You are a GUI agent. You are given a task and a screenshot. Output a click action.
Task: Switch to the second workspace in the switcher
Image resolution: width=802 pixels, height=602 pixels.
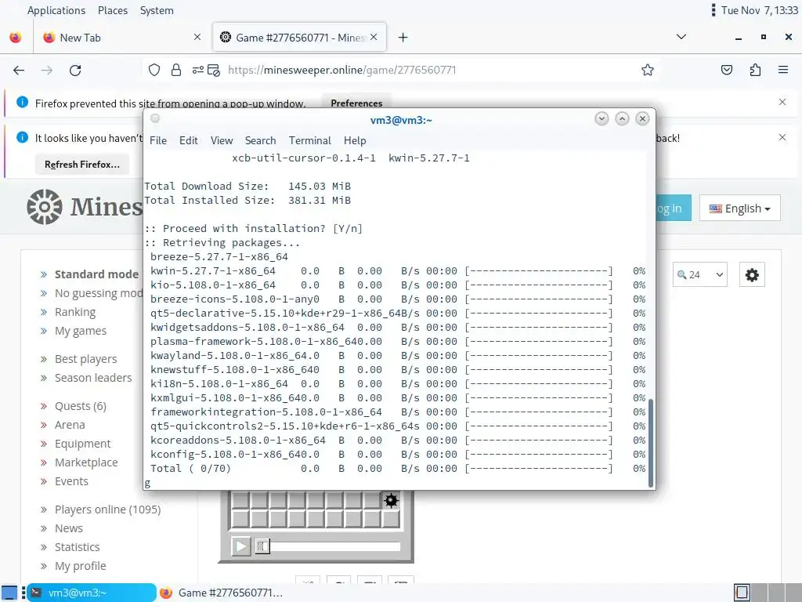[x=758, y=593]
